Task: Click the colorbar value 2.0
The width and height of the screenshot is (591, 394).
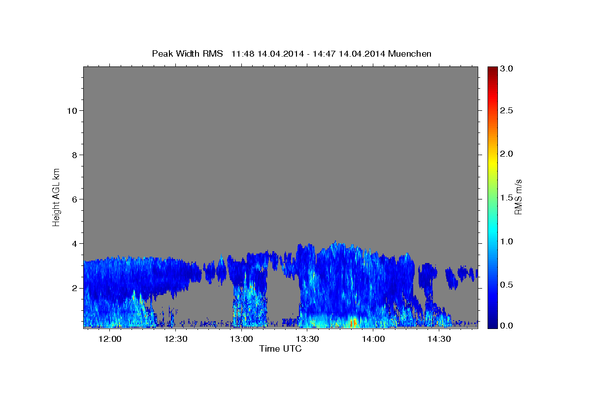Action: 507,154
